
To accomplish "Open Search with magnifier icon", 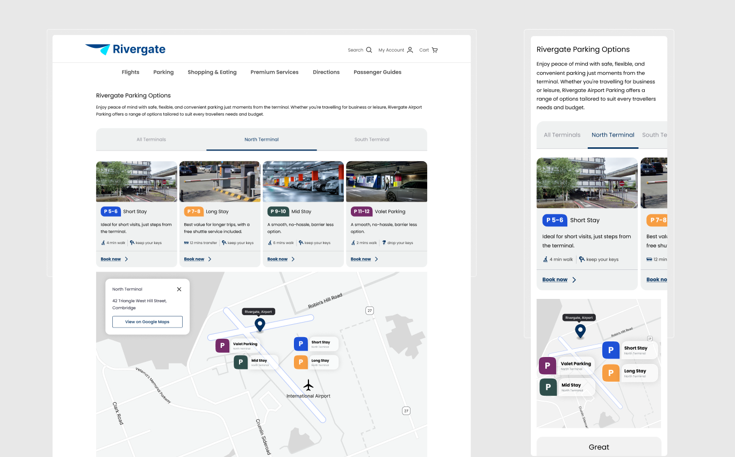I will pyautogui.click(x=359, y=50).
